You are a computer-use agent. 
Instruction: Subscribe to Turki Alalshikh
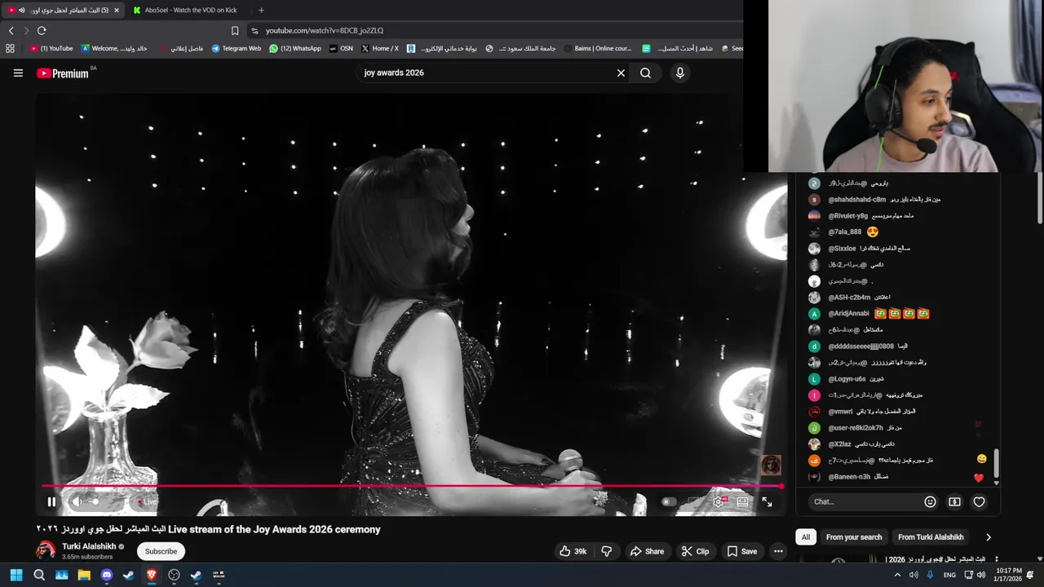coord(161,551)
